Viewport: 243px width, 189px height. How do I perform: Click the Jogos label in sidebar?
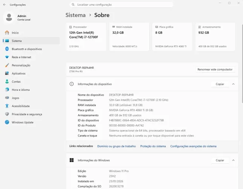[x=15, y=98]
